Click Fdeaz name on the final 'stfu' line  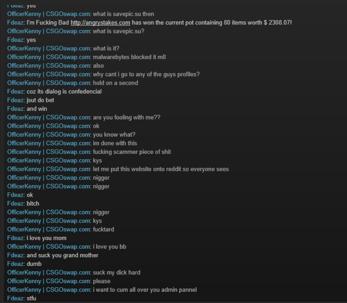pyautogui.click(x=15, y=299)
